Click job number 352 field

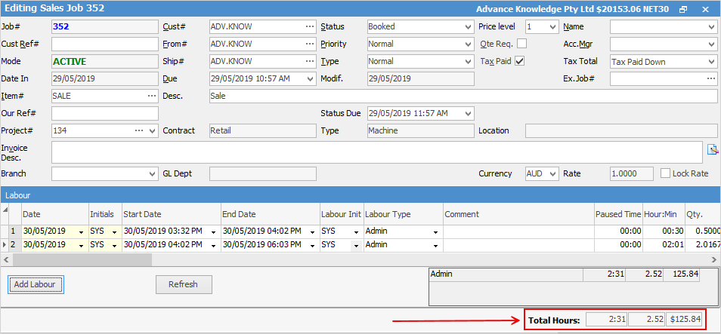pos(105,26)
